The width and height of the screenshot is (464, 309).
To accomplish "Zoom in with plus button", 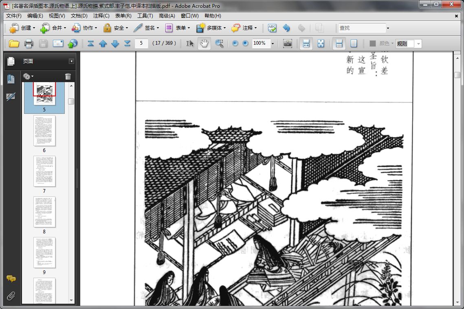I will click(x=245, y=44).
